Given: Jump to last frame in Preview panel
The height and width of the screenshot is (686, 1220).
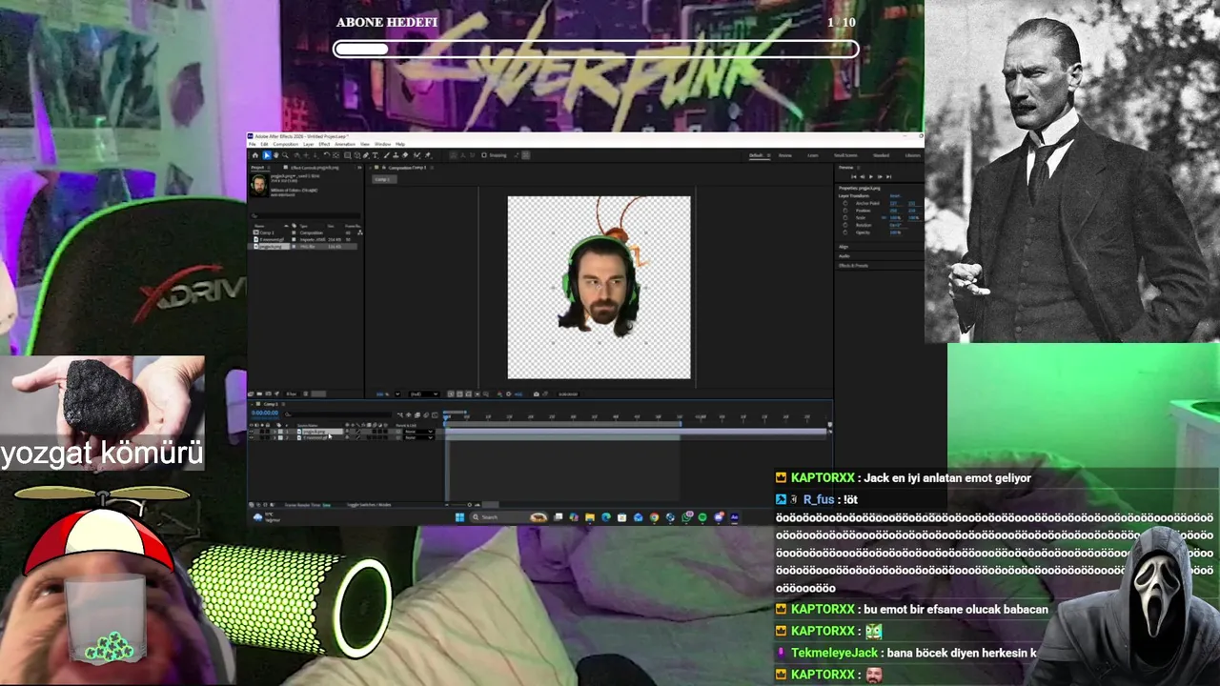Looking at the screenshot, I should coord(888,177).
